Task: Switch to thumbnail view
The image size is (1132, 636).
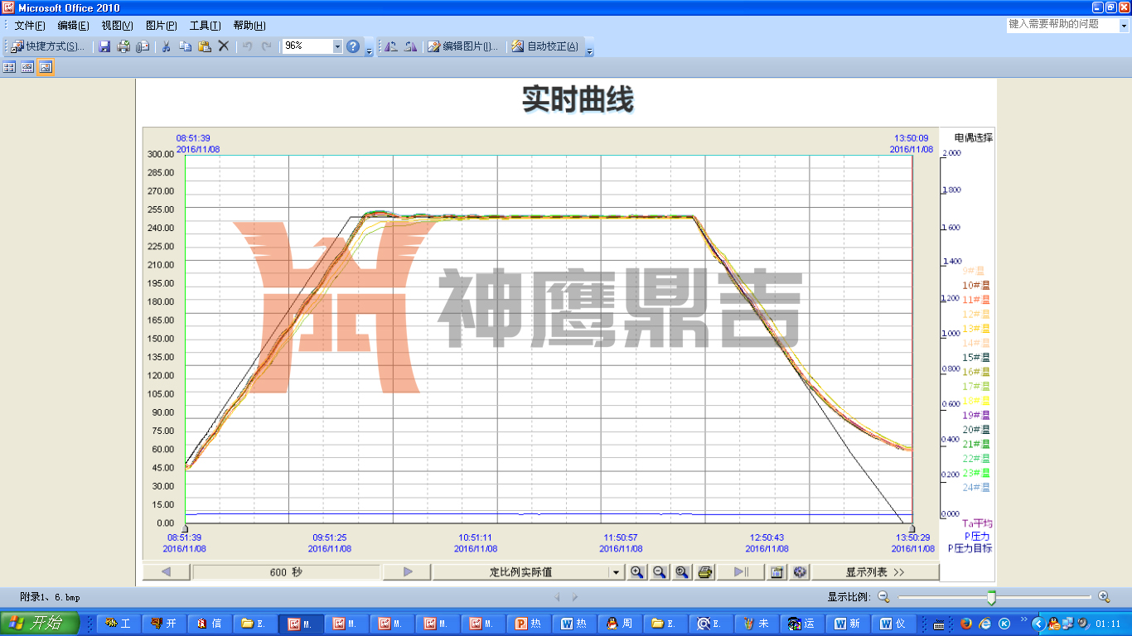Action: pyautogui.click(x=9, y=67)
